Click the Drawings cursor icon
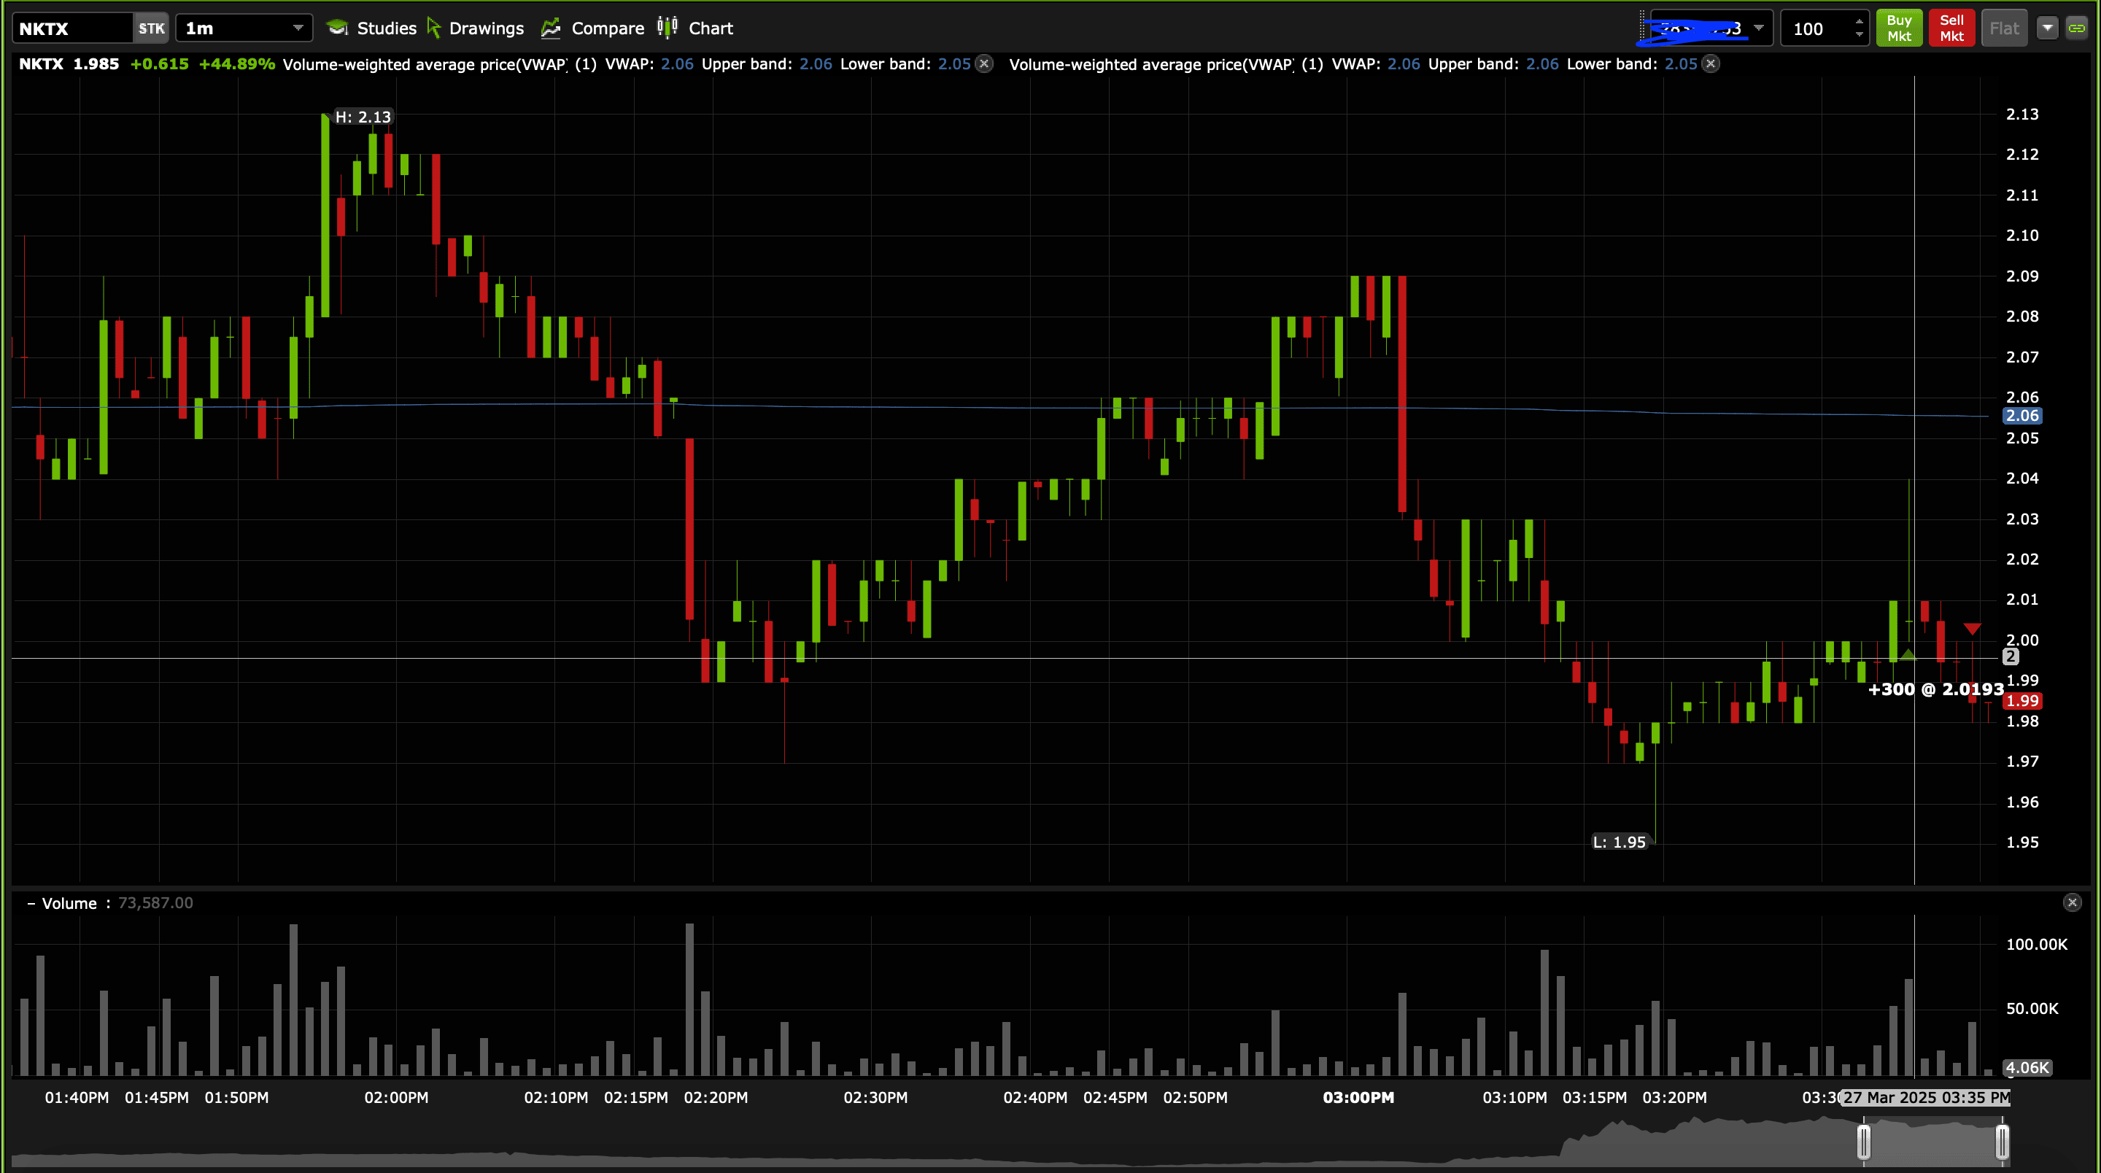 (434, 28)
